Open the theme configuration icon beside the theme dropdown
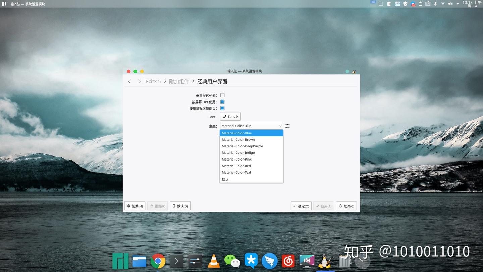483x272 pixels. [x=287, y=126]
